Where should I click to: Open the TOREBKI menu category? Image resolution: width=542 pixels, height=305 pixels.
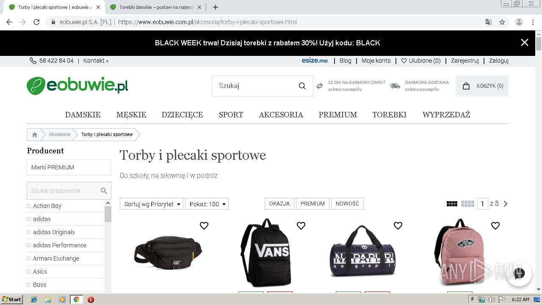(x=390, y=115)
